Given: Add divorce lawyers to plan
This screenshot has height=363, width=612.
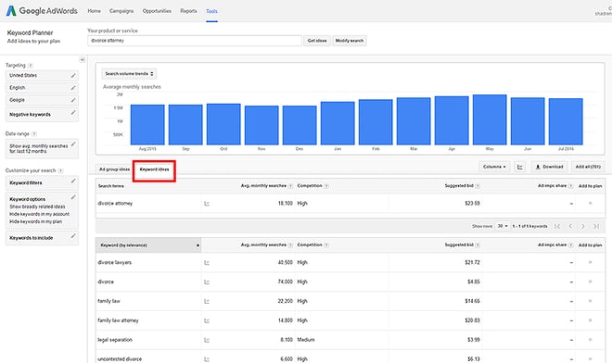Looking at the screenshot, I should (x=590, y=262).
